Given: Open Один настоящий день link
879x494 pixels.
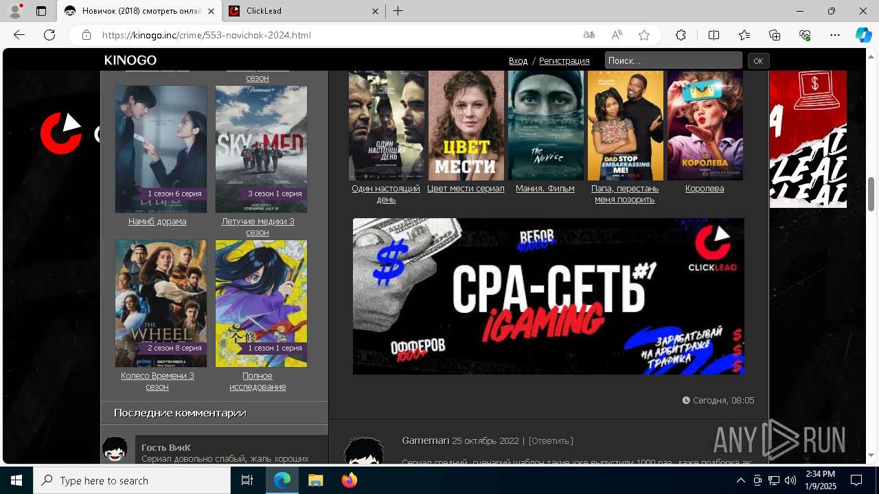Looking at the screenshot, I should click(x=386, y=193).
